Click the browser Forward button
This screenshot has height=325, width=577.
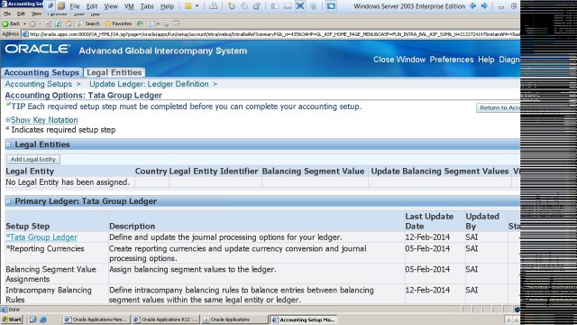click(x=32, y=23)
